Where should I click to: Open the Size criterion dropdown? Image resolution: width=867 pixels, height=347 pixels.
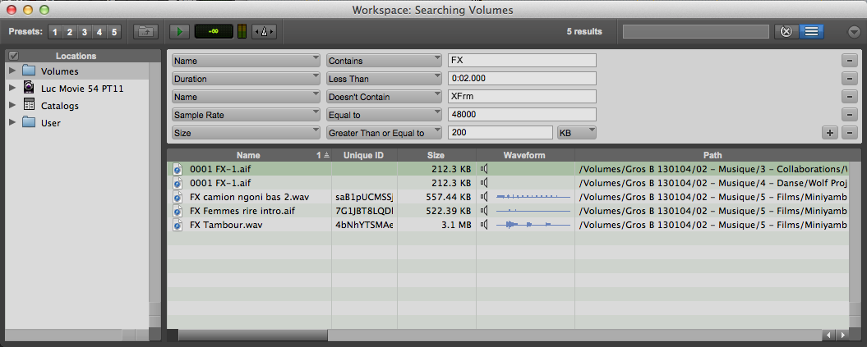tap(246, 132)
